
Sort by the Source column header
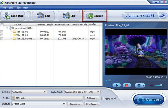pyautogui.click(x=18, y=25)
